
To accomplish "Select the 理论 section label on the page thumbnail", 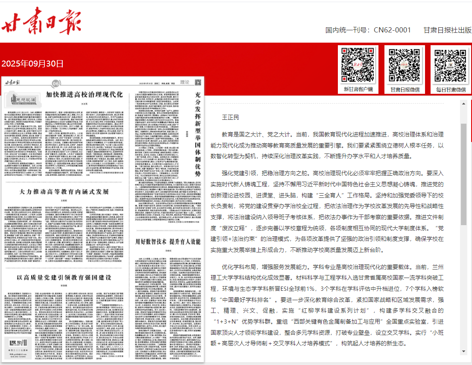I will pos(185,82).
